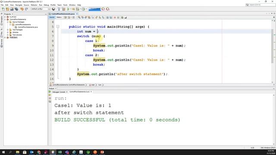Click the Redo toolbar icon
Image resolution: width=276 pixels, height=155 pixels.
26,9
